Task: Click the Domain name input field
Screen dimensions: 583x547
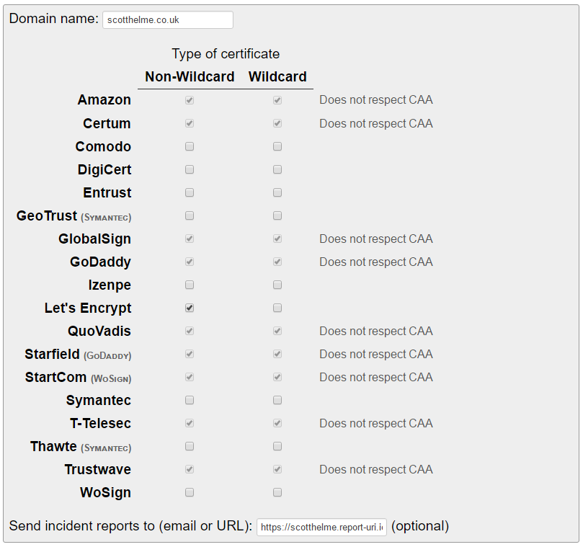Action: (167, 19)
